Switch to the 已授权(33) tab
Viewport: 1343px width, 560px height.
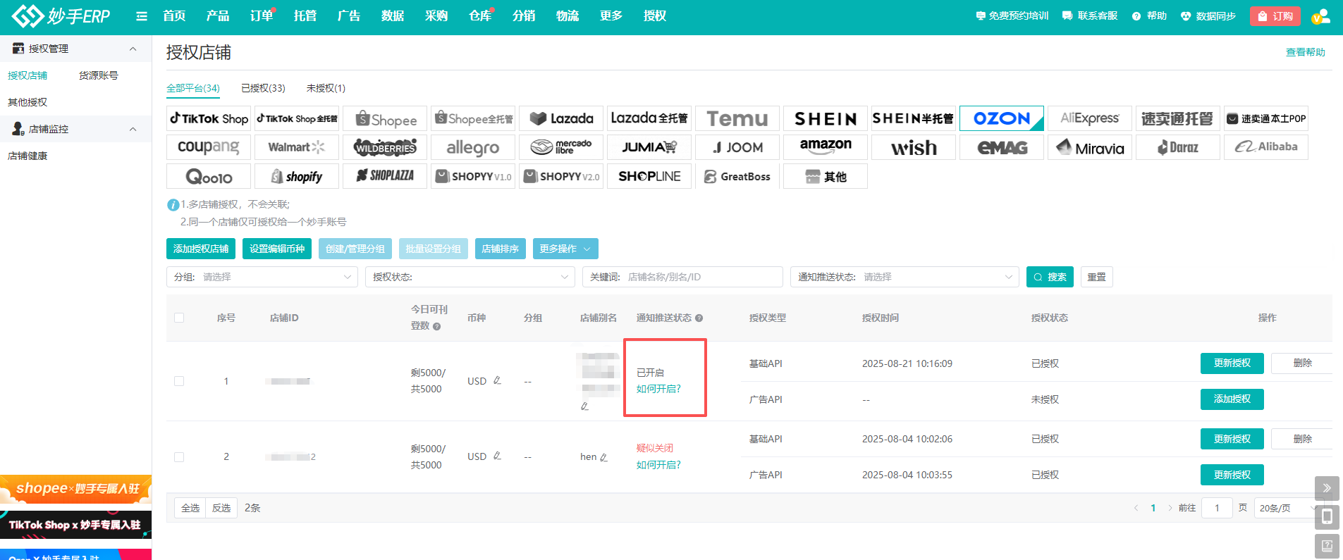point(263,88)
